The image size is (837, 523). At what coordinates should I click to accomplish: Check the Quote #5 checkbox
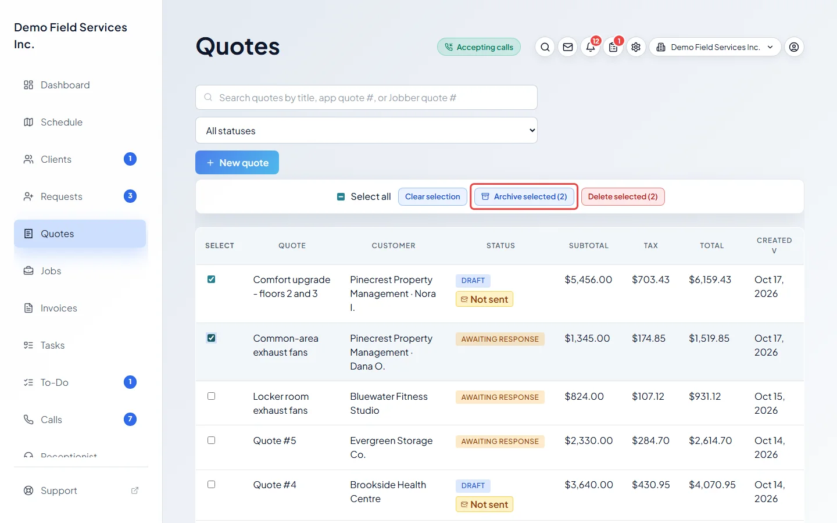coord(212,440)
